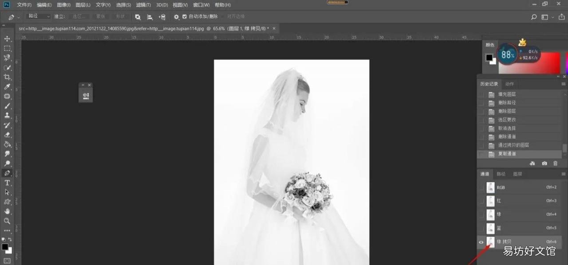Select the 复制通道 history state
This screenshot has height=265, width=568.
pos(519,154)
